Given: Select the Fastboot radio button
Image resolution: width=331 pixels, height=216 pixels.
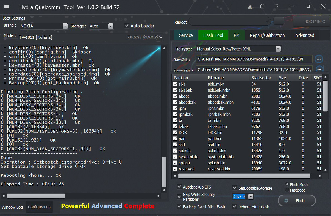Looking at the screenshot, I should pos(287,190).
